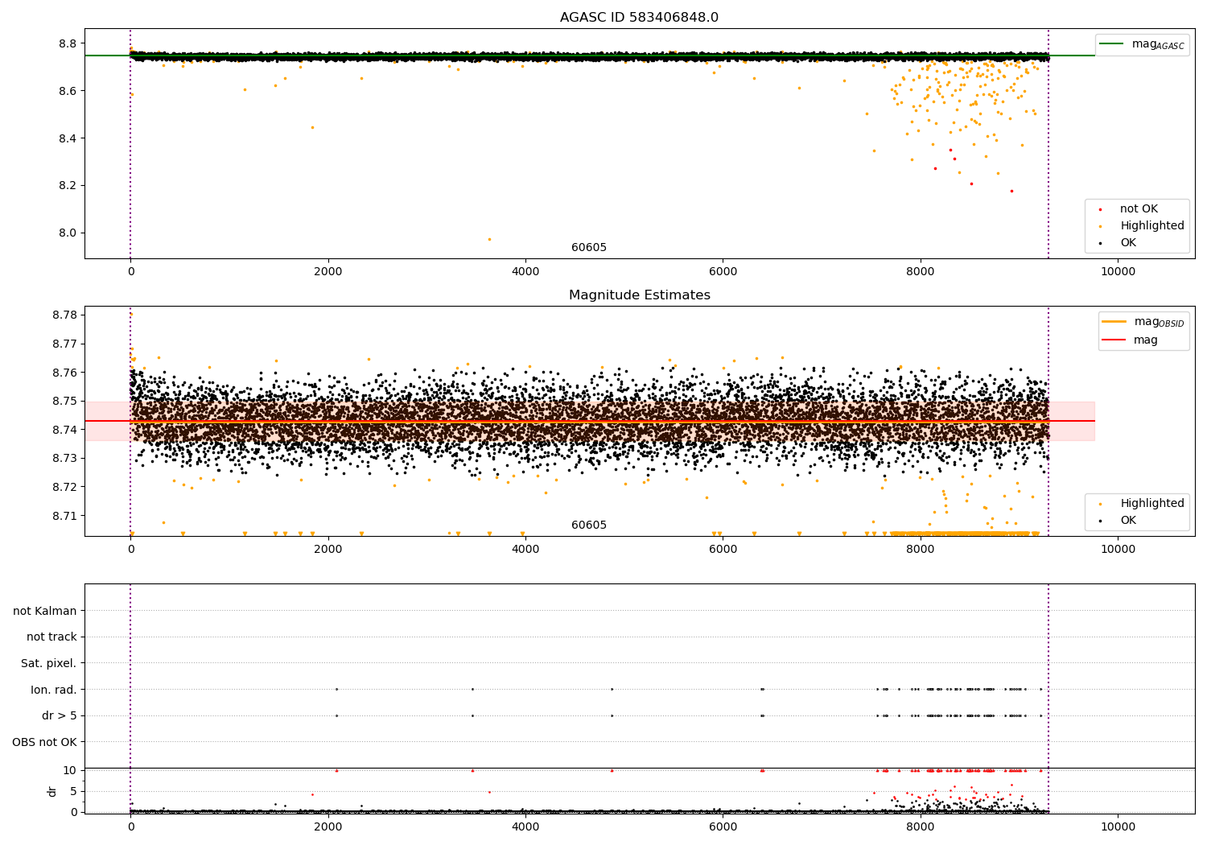
Task: Click the red 'mag' legend line
Action: tap(1114, 340)
